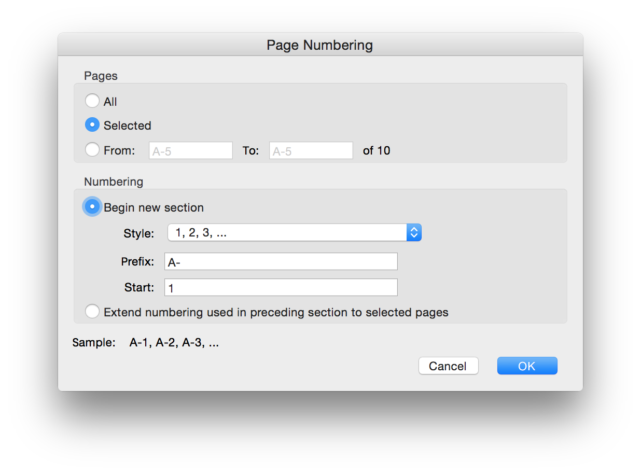This screenshot has height=474, width=641.
Task: Click the To page input field
Action: tap(311, 151)
